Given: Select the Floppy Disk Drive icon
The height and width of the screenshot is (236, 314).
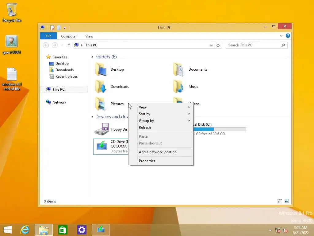Looking at the screenshot, I should click(x=102, y=129).
